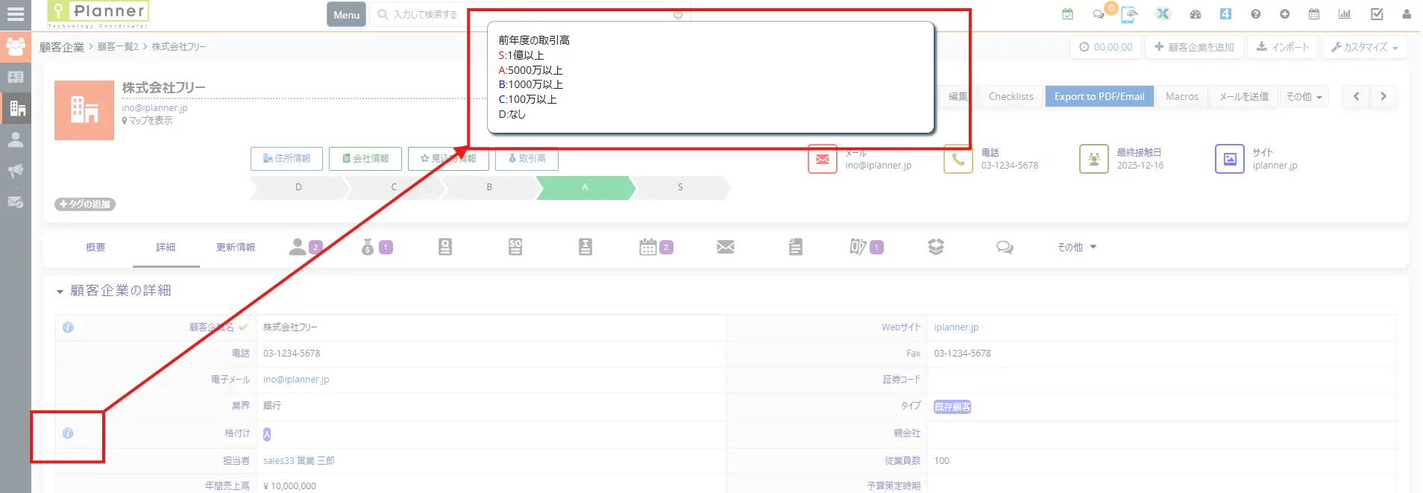
Task: Expand the カスタマイズ dropdown
Action: 1364,47
